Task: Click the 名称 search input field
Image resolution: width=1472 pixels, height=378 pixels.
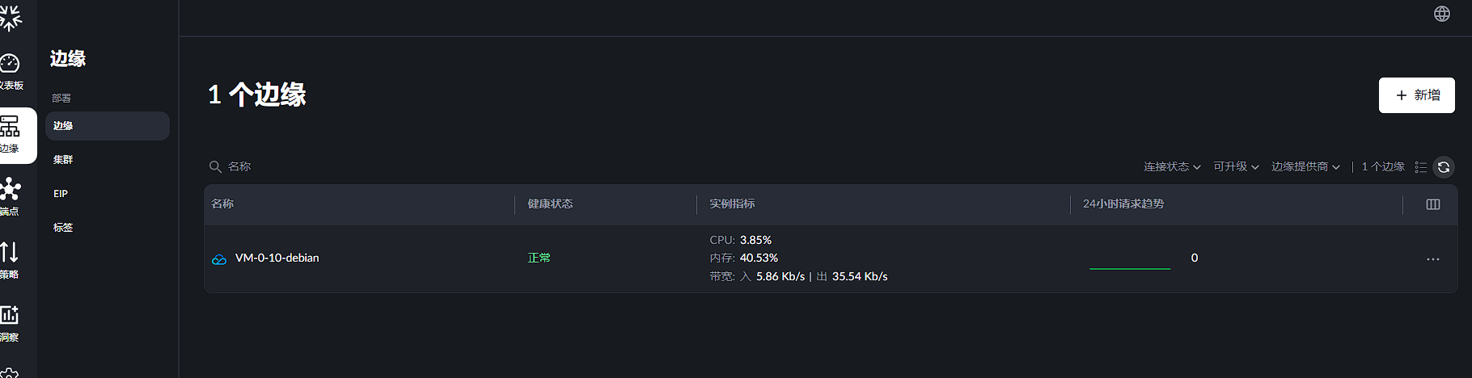Action: pyautogui.click(x=324, y=166)
